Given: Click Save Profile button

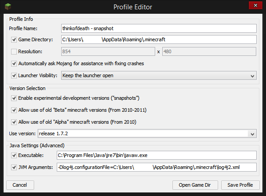Looking at the screenshot, I should pyautogui.click(x=240, y=185).
